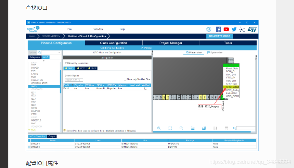Click the ST company logo
This screenshot has width=294, height=168.
coord(252,29)
